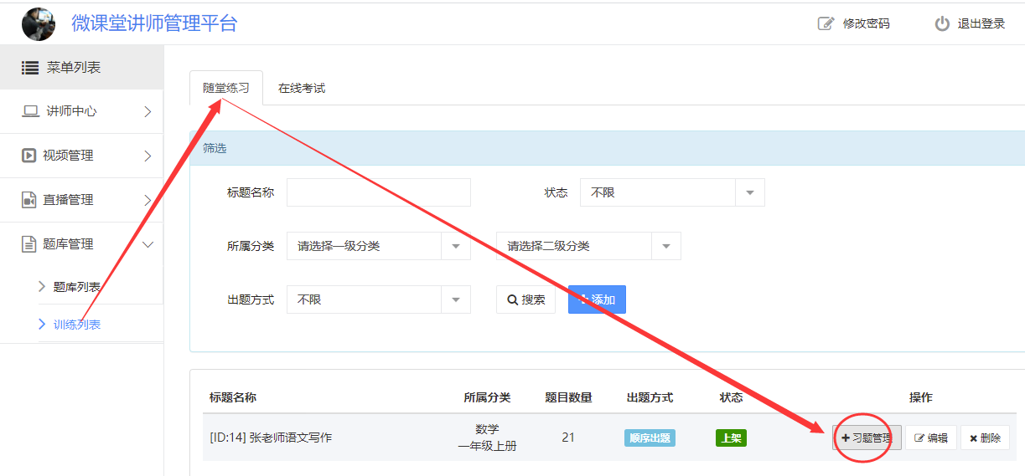Switch to the 在线考试 tab
The width and height of the screenshot is (1025, 476).
click(302, 88)
